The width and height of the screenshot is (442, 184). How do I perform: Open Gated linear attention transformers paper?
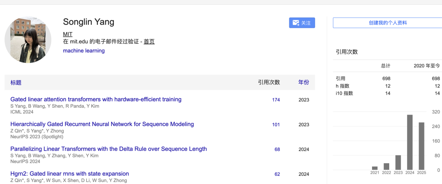[x=96, y=99]
